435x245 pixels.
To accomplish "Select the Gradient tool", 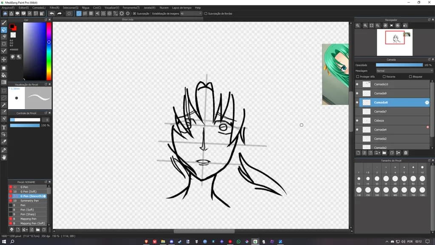I will pyautogui.click(x=4, y=82).
